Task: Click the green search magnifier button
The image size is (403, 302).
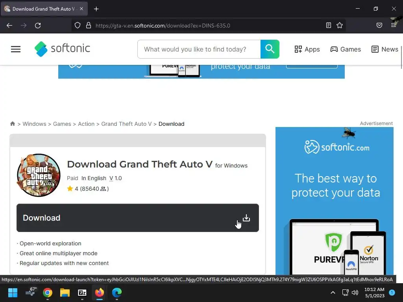Action: click(x=270, y=49)
